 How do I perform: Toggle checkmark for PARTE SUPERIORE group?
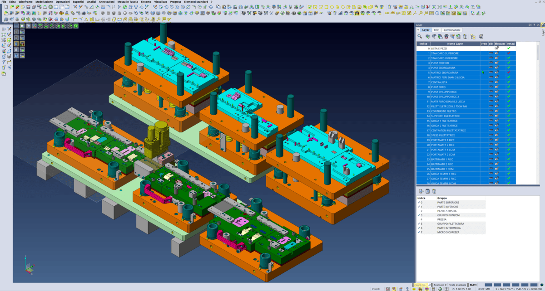click(x=419, y=203)
